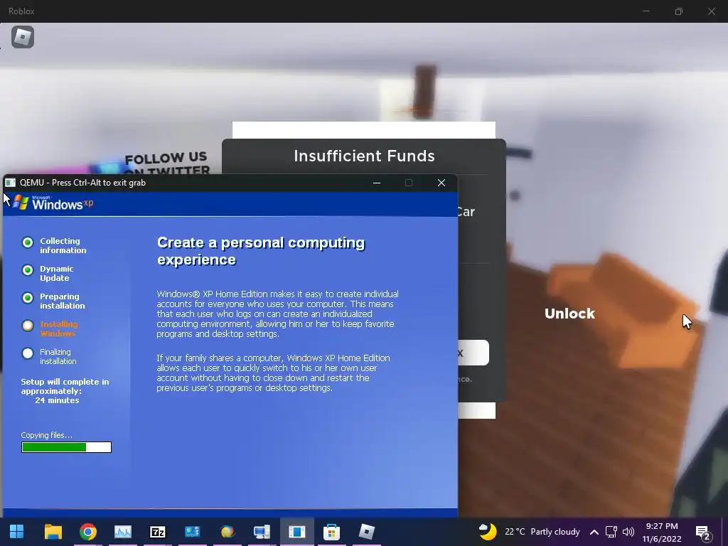Click the 22 °C Partly cloudy weather text
The height and width of the screenshot is (546, 728).
542,532
